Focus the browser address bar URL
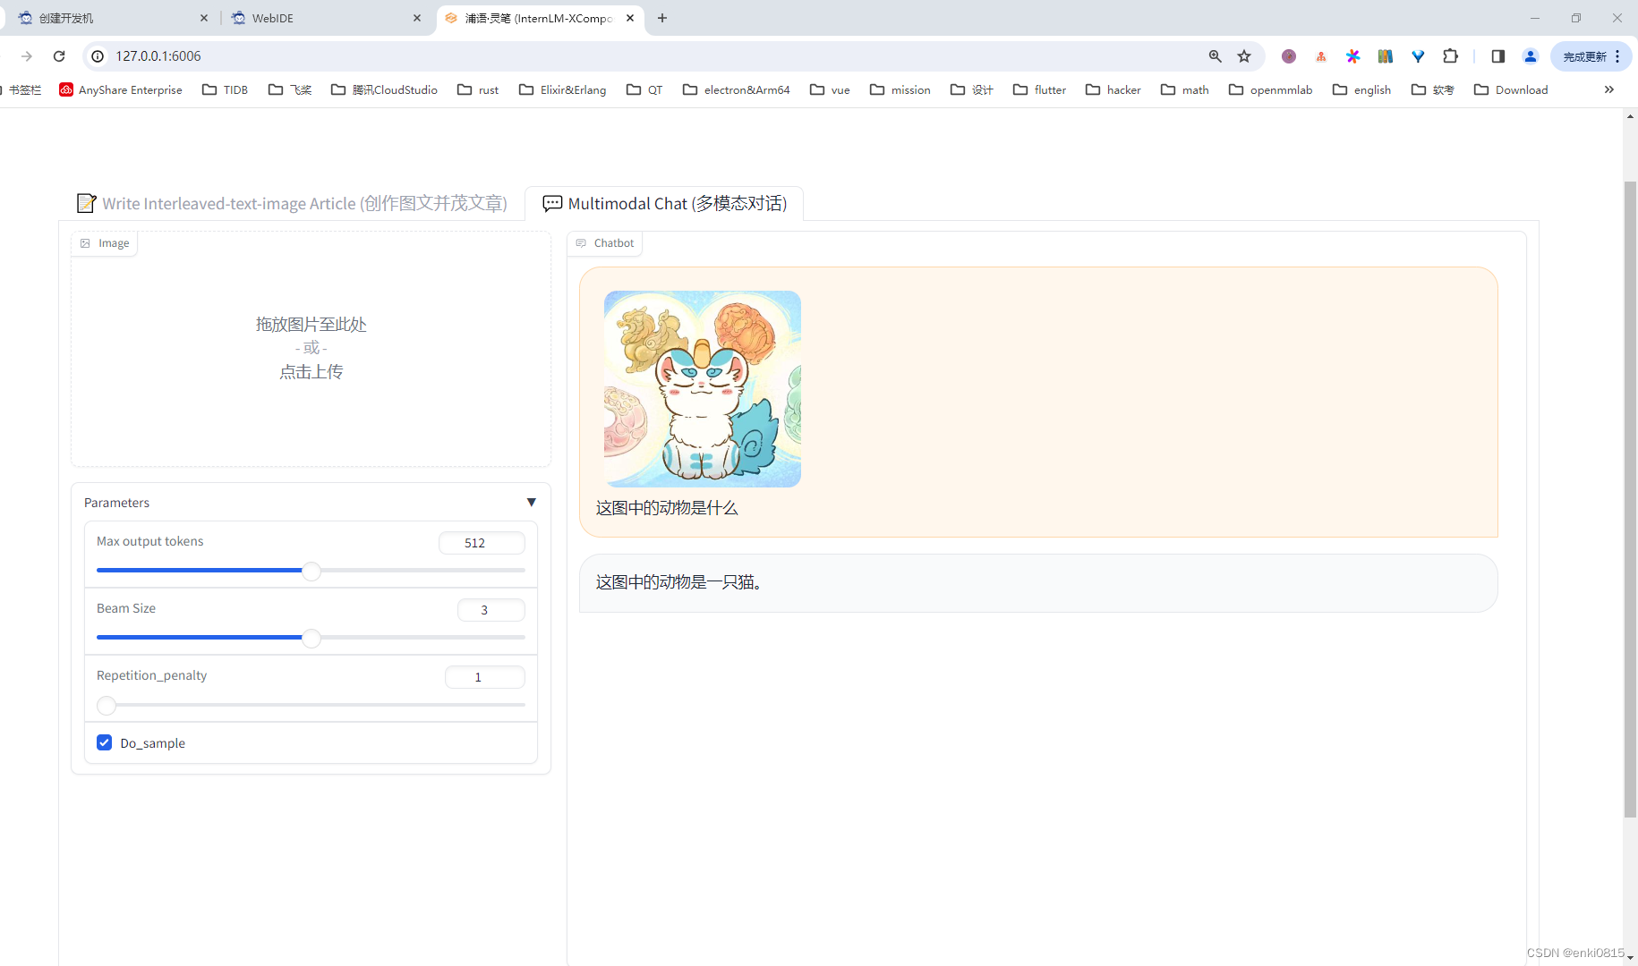 click(x=158, y=56)
